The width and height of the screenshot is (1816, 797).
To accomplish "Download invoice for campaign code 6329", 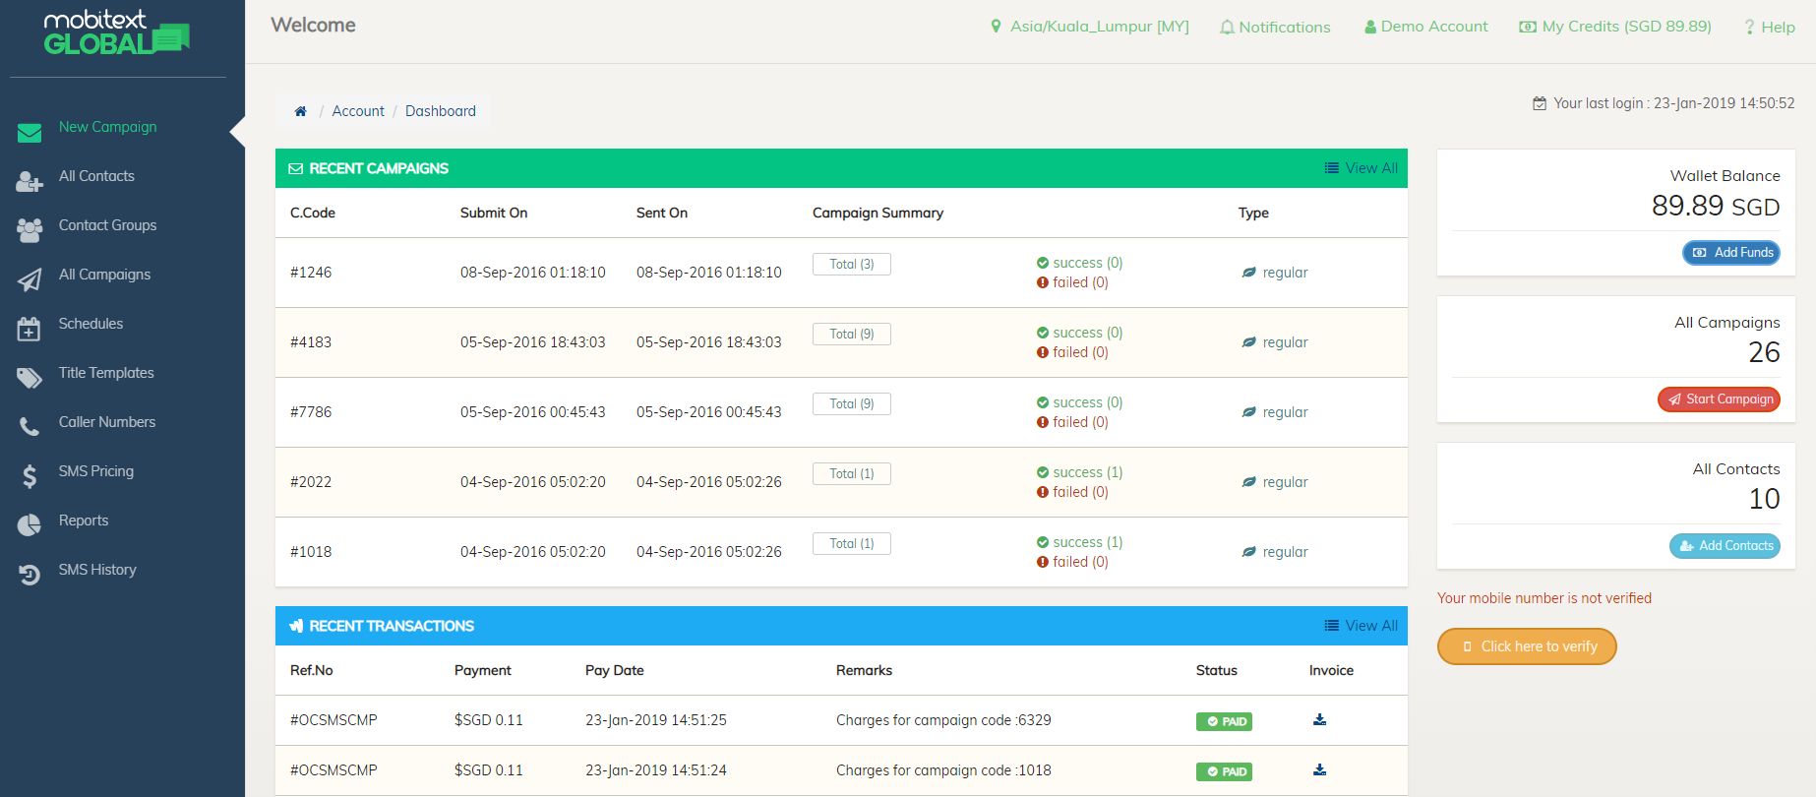I will (1319, 720).
